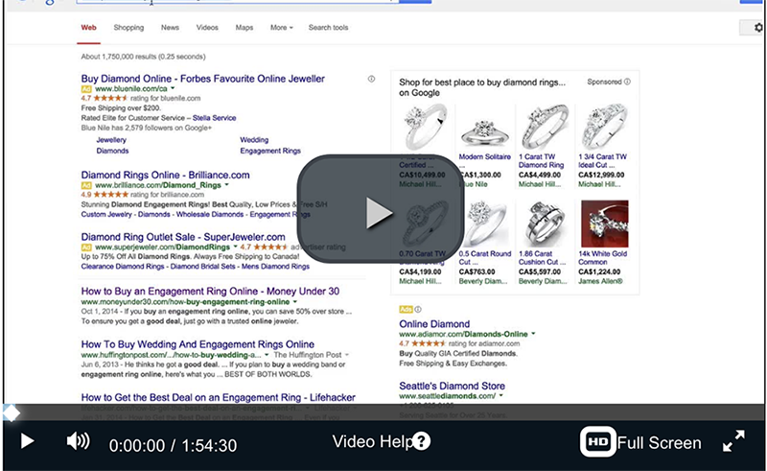The height and width of the screenshot is (471, 767).
Task: Click the large center play button overlay
Action: (380, 209)
